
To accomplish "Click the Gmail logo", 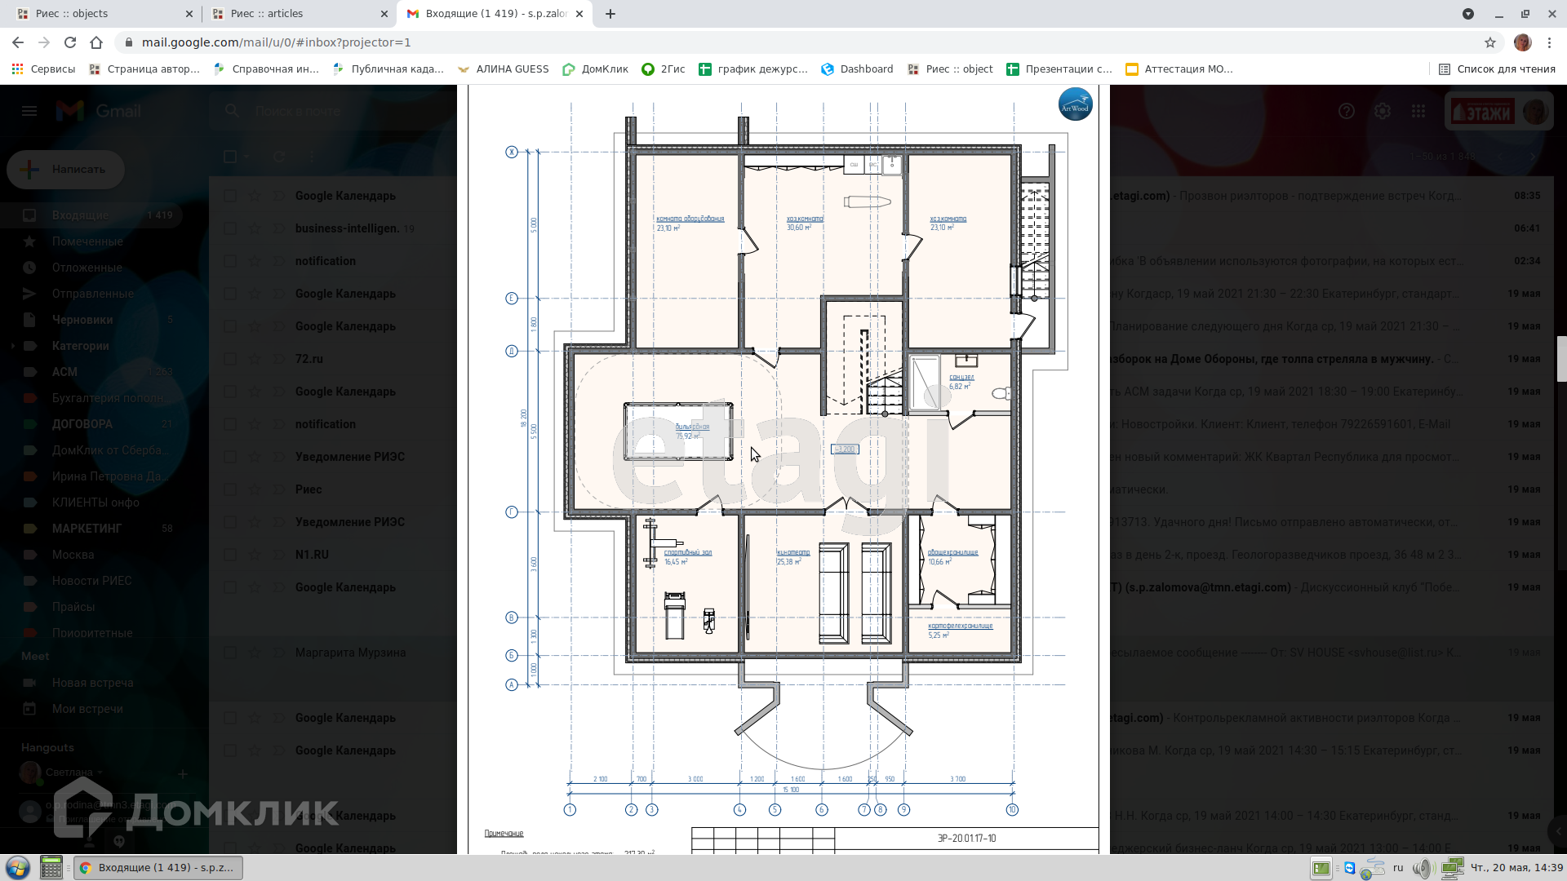I will coord(99,111).
